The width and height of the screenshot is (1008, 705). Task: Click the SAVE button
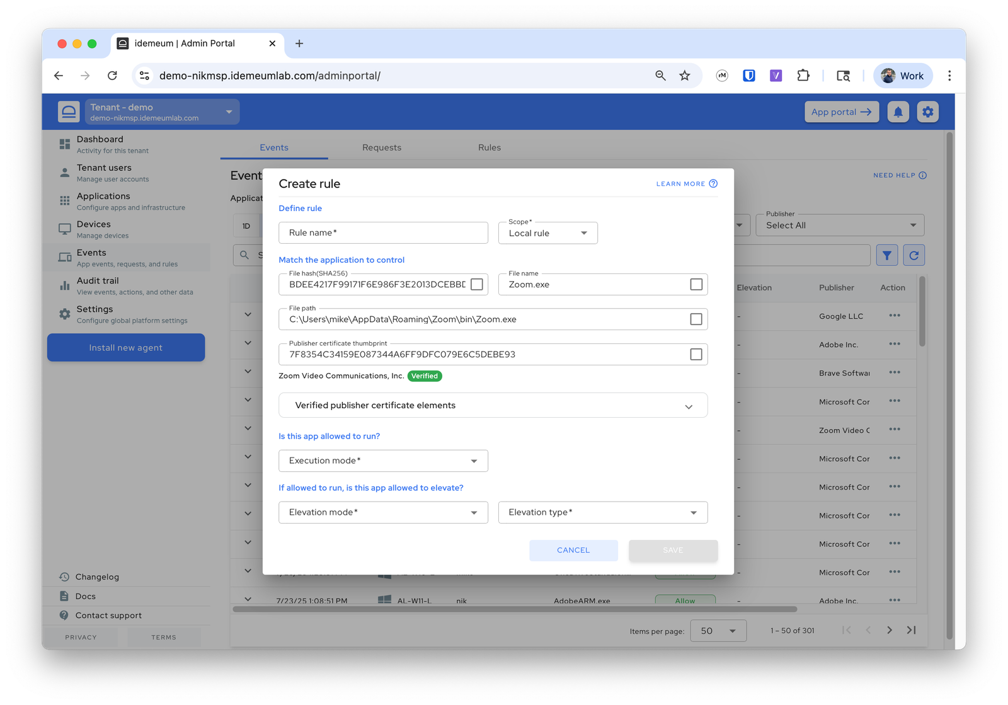tap(673, 550)
